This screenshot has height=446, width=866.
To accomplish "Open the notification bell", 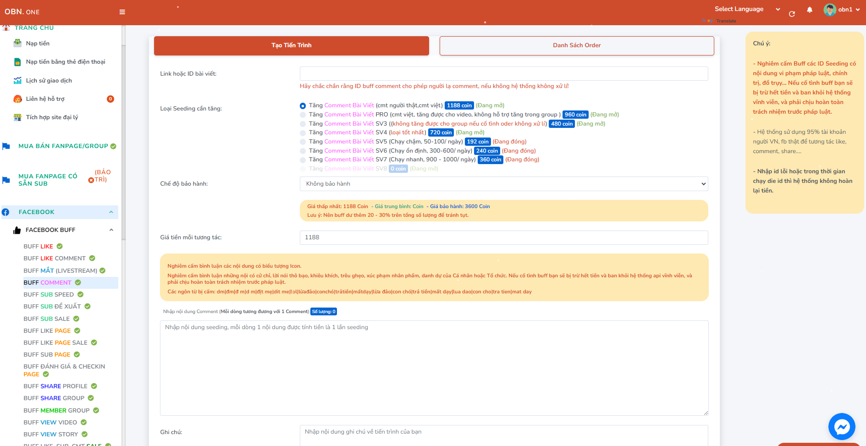I will pos(810,10).
